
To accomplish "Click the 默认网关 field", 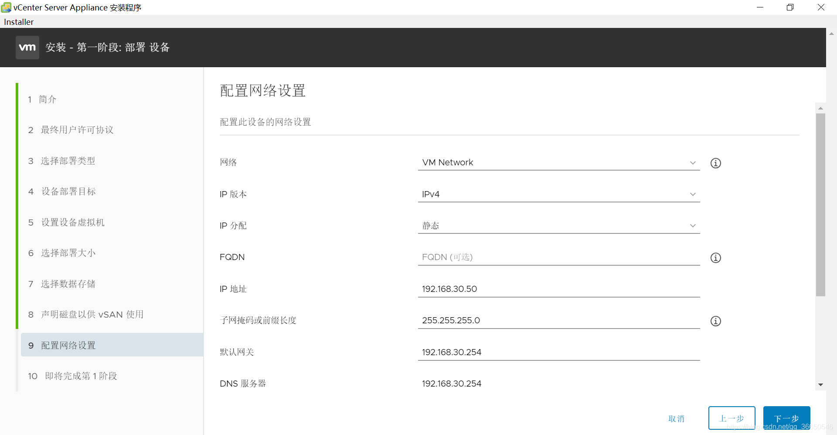I will click(558, 352).
